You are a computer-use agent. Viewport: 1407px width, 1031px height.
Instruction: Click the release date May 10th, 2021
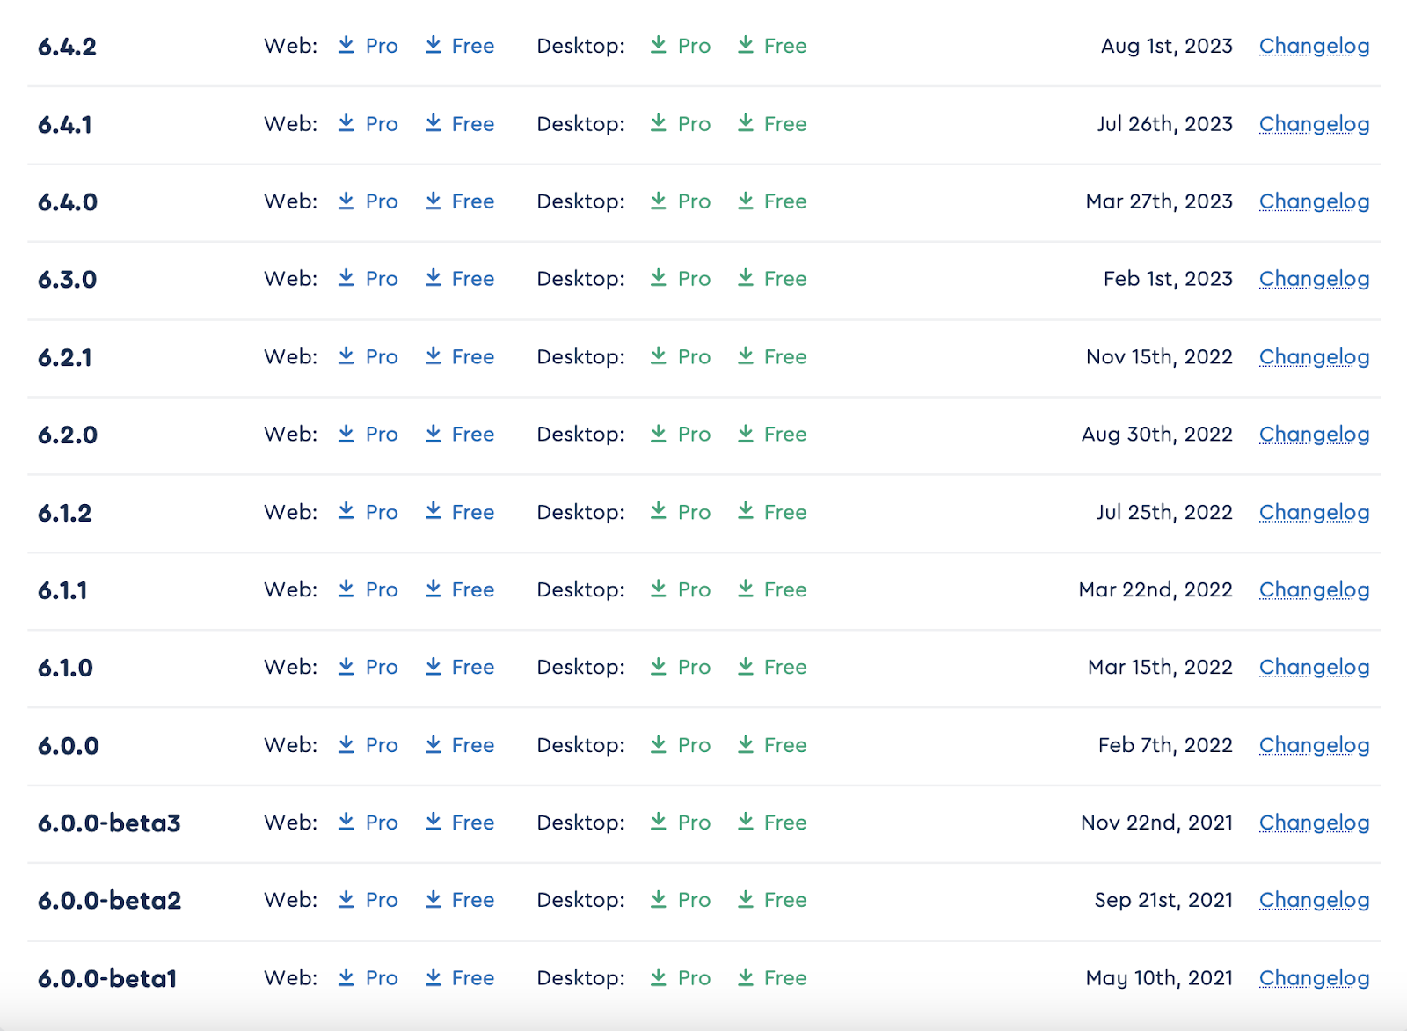click(1159, 978)
